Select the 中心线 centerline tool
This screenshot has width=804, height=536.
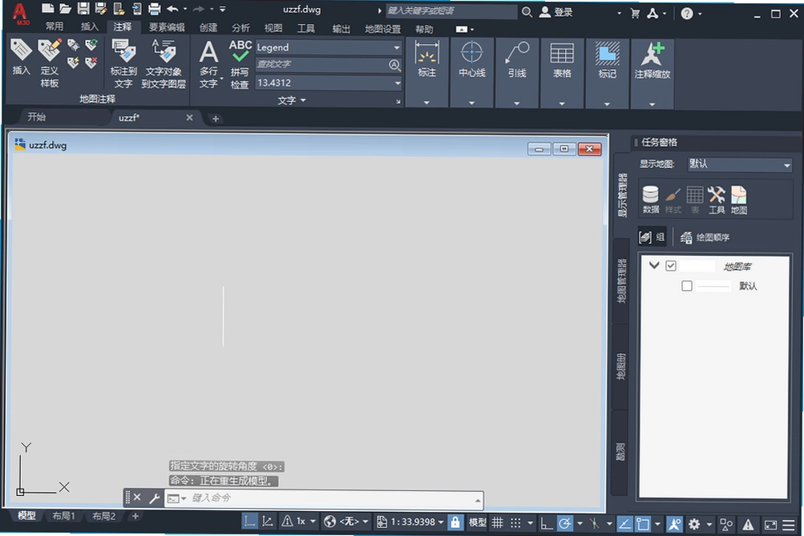tap(471, 59)
